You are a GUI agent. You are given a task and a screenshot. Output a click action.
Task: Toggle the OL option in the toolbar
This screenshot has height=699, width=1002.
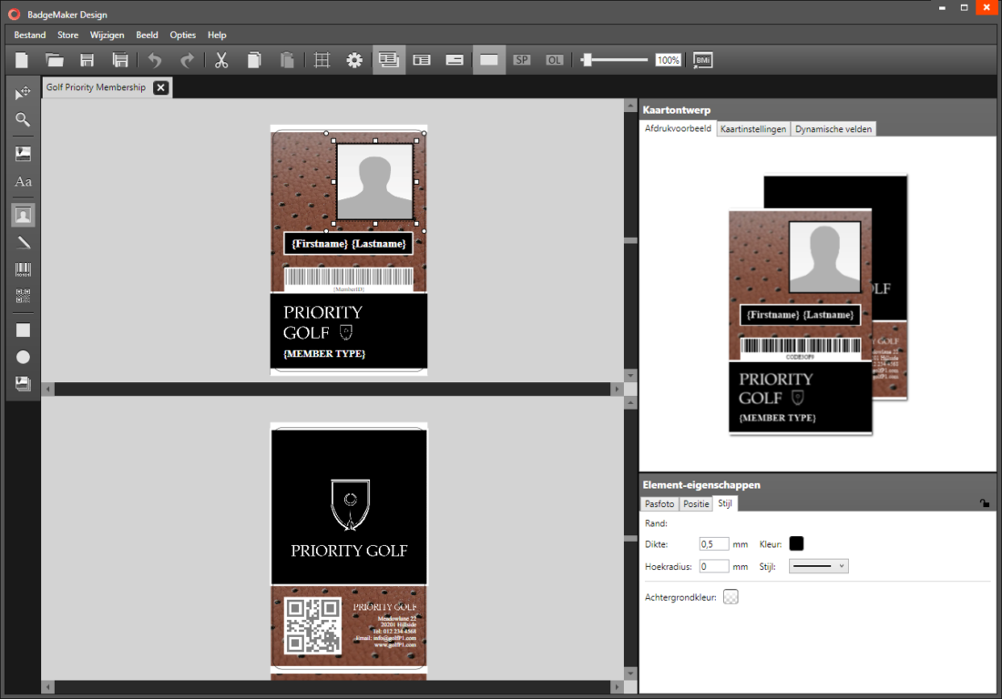(554, 59)
